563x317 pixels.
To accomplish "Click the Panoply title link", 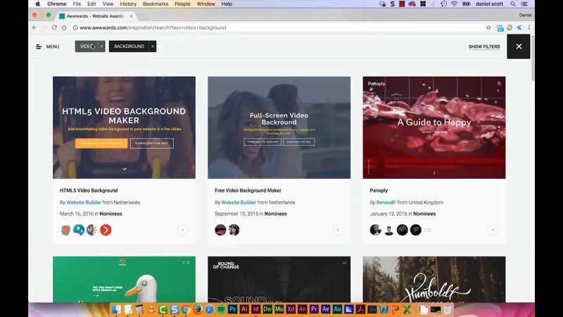I will [x=379, y=190].
